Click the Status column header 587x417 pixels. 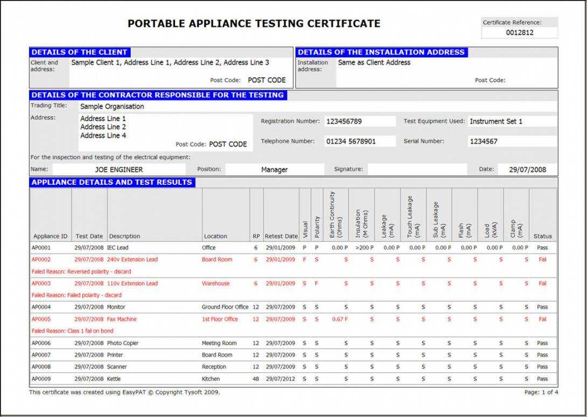pos(542,236)
